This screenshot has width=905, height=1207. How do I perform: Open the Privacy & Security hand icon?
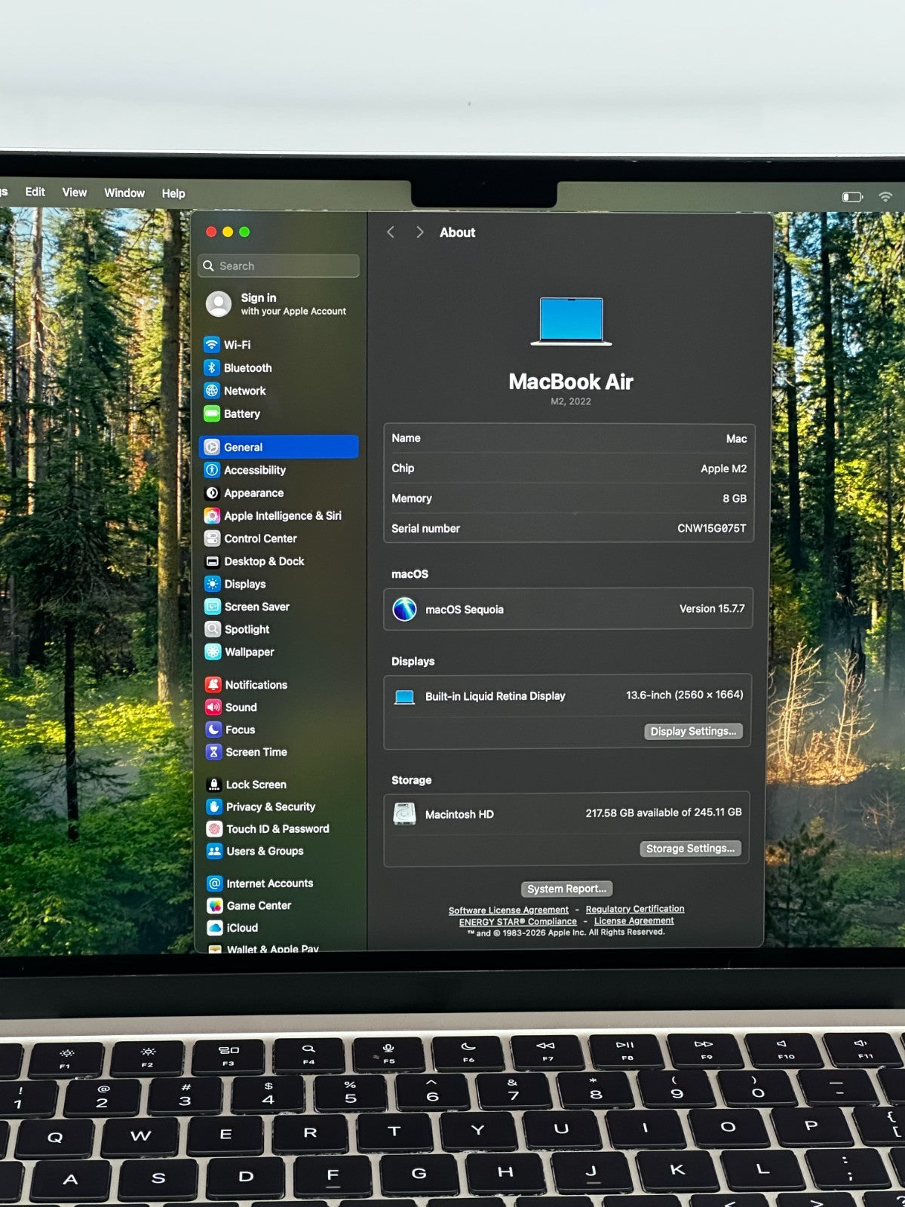point(214,806)
